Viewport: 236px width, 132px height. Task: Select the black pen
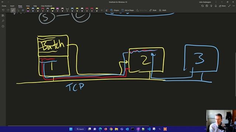[67, 10]
